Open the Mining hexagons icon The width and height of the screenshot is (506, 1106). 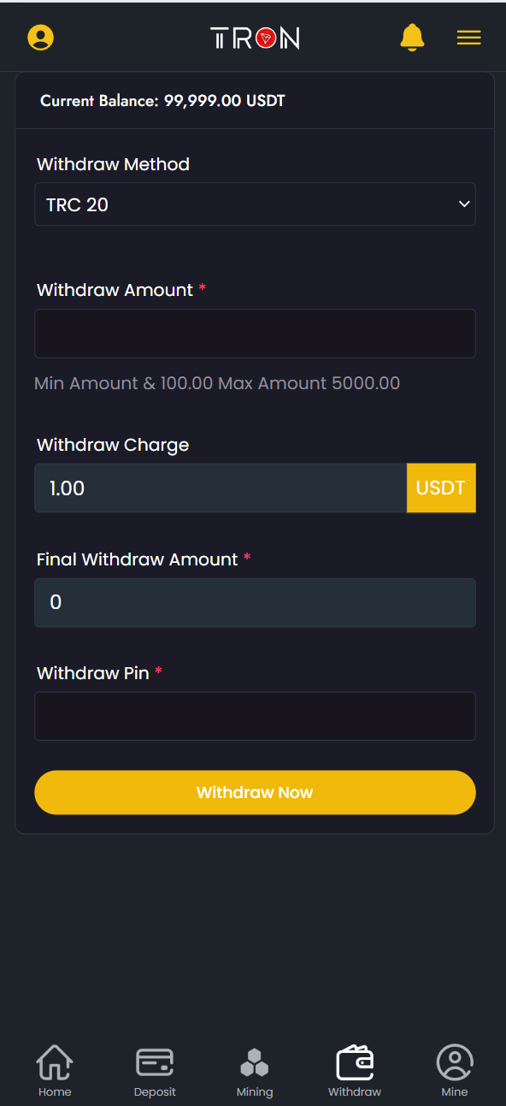click(x=255, y=1062)
